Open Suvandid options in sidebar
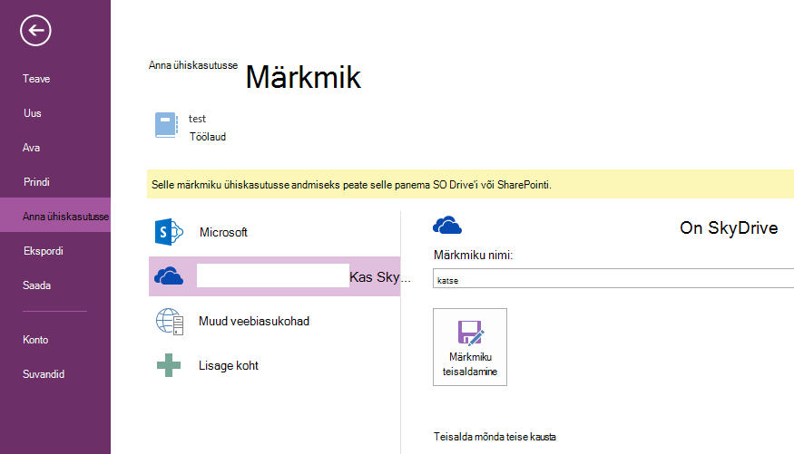The image size is (794, 454). pos(44,374)
